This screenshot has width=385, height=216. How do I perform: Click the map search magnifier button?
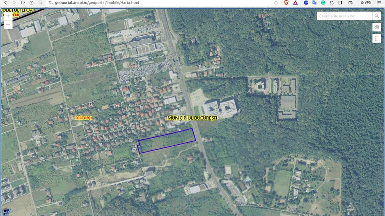coord(376,16)
